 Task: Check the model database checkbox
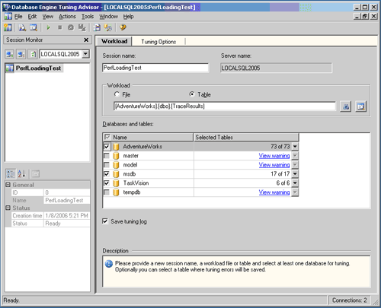pos(107,165)
